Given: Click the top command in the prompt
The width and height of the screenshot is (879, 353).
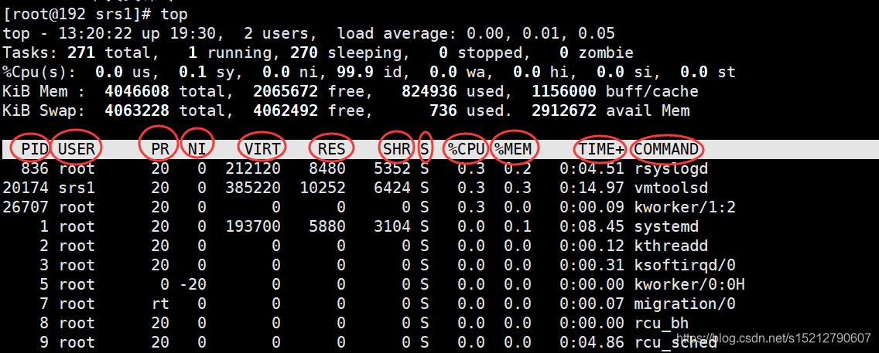Looking at the screenshot, I should click(174, 15).
